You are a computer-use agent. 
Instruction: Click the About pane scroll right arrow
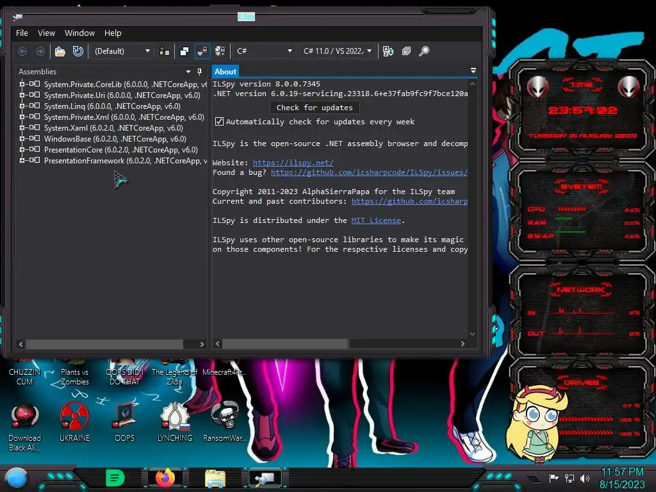tap(463, 344)
